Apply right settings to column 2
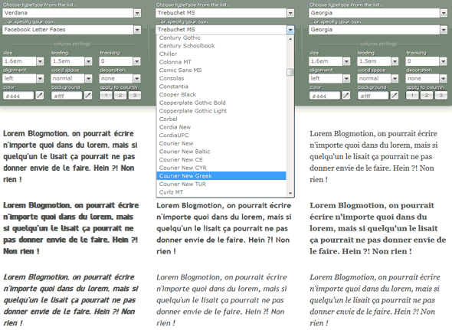The height and width of the screenshot is (330, 452). pos(427,96)
